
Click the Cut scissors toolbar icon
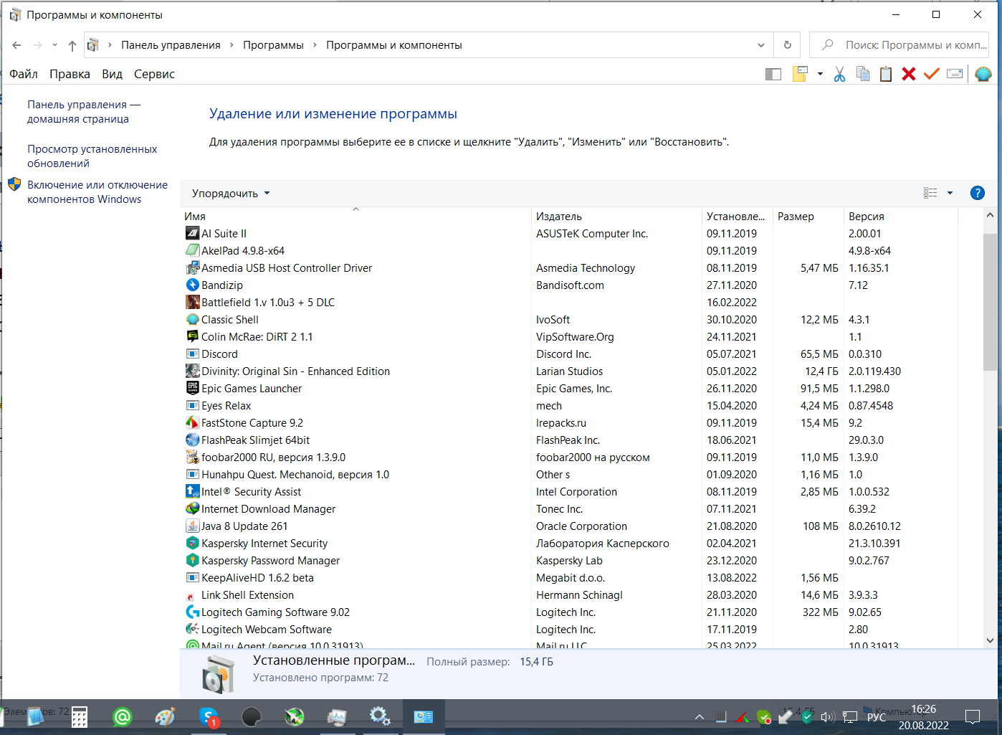click(839, 74)
